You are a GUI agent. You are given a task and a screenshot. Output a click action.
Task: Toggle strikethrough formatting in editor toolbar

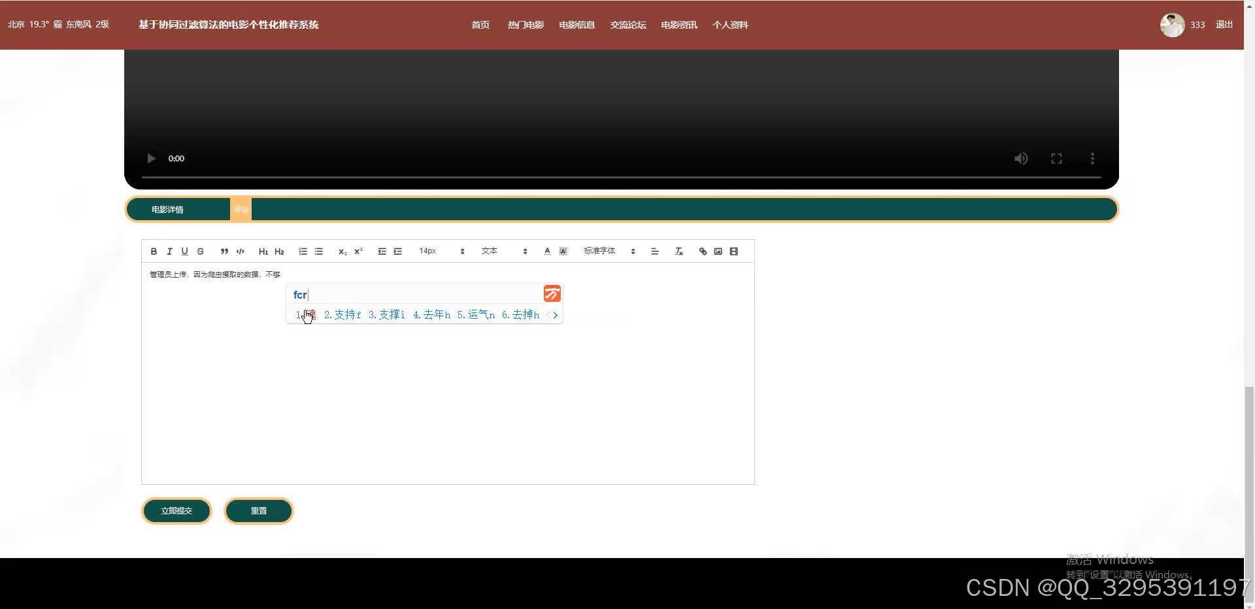pos(201,252)
